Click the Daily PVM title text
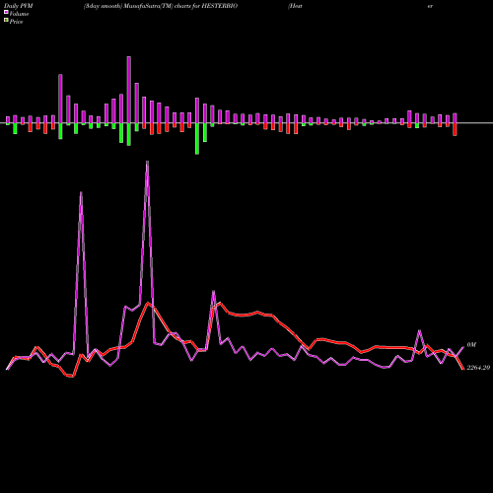The image size is (493, 493). [x=19, y=6]
